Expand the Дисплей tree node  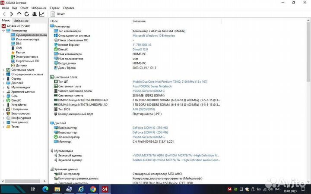pos(3,83)
